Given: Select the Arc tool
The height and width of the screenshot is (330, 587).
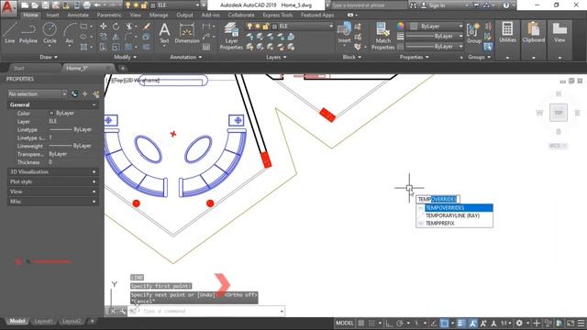Looking at the screenshot, I should 70,33.
